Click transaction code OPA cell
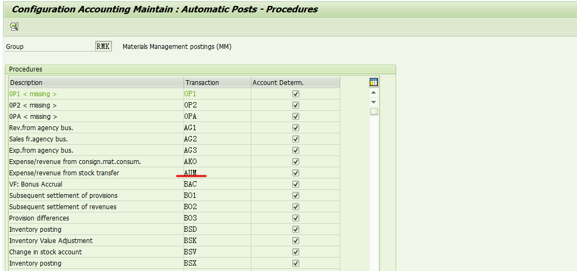Viewport: 577px width, 271px height. pyautogui.click(x=217, y=117)
